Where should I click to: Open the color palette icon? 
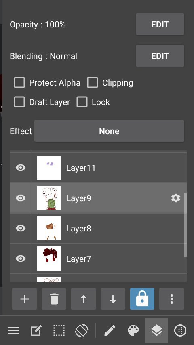pyautogui.click(x=133, y=330)
